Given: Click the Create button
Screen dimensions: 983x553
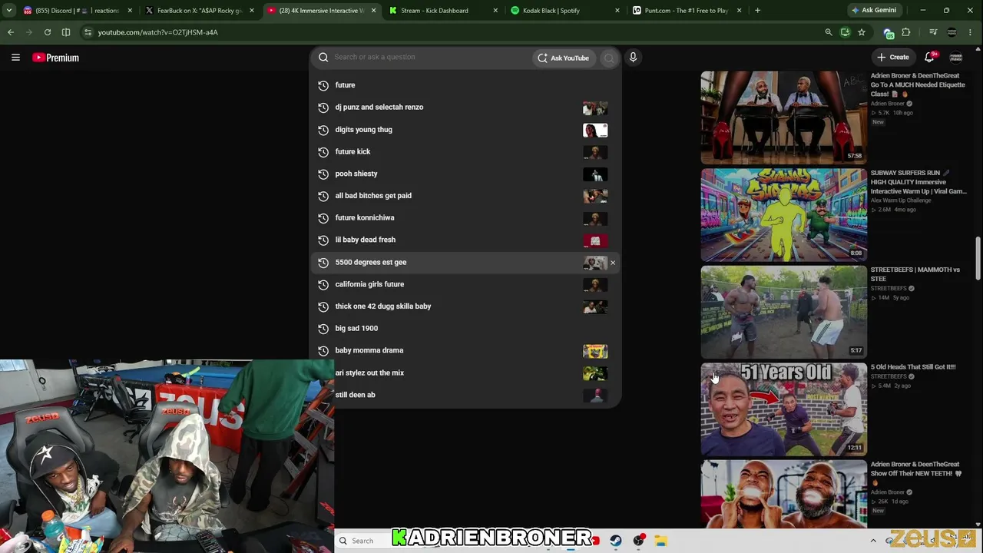Looking at the screenshot, I should (893, 58).
